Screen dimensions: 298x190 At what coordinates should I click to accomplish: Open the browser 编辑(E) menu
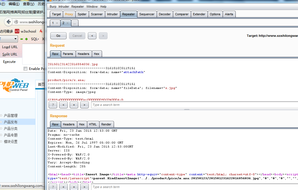click(14, 4)
